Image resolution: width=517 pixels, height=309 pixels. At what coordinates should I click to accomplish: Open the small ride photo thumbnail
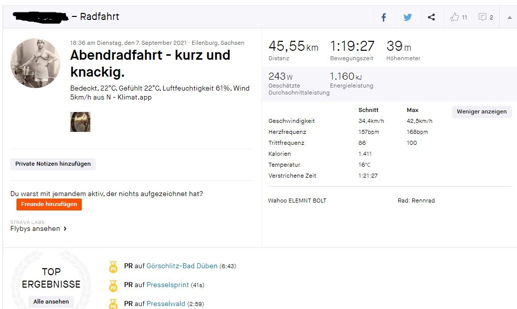[80, 122]
